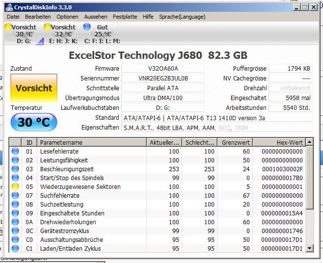323x263 pixels.
Task: Click the ID column header
Action: pyautogui.click(x=29, y=142)
